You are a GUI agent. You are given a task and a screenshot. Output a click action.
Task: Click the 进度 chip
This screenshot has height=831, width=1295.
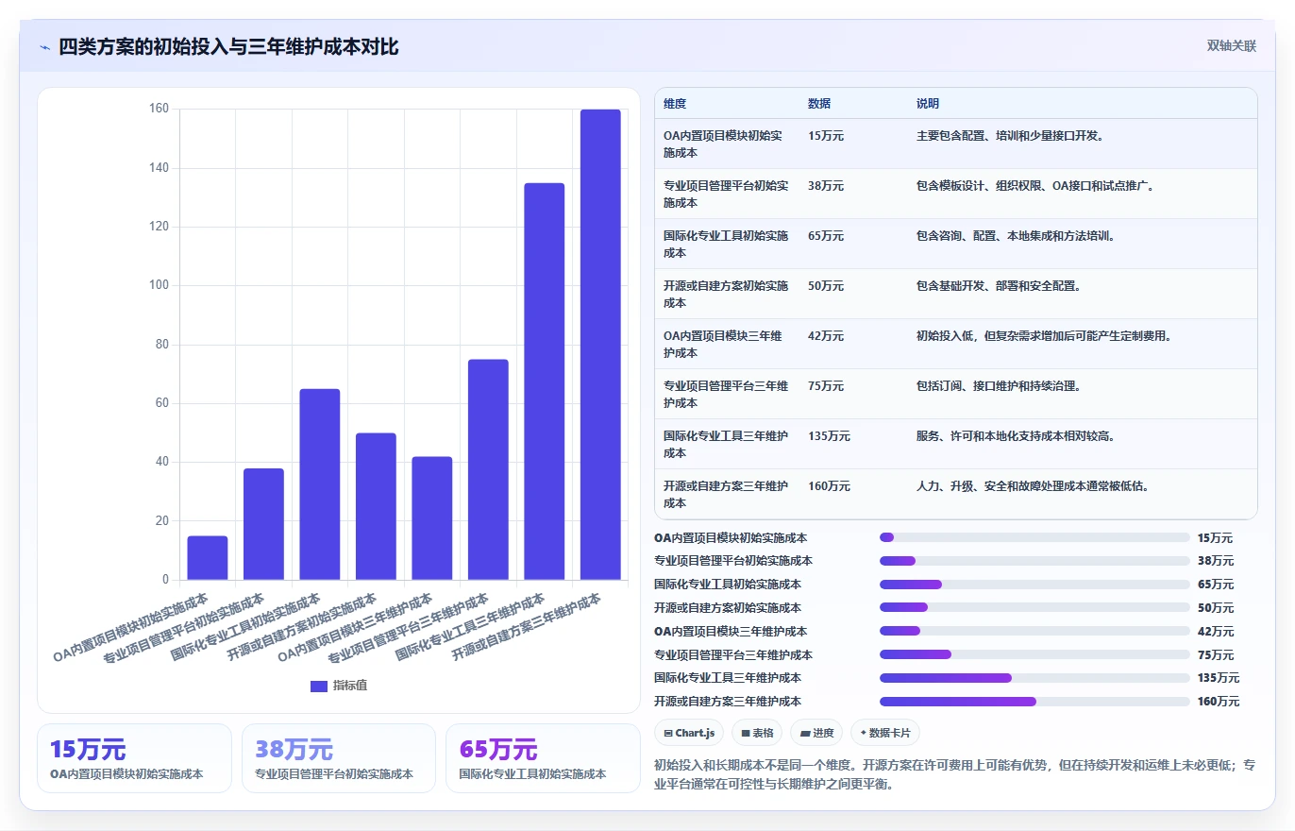tap(817, 733)
